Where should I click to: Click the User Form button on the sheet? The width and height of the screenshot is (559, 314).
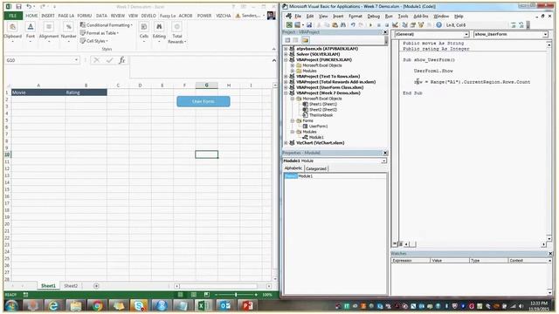click(x=204, y=101)
